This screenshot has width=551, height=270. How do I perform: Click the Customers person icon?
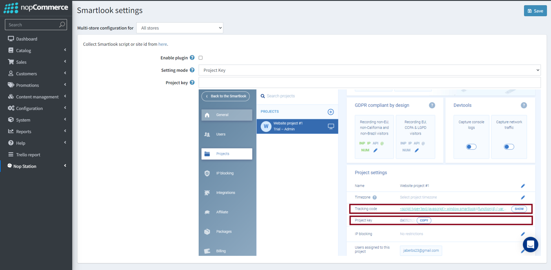click(11, 74)
